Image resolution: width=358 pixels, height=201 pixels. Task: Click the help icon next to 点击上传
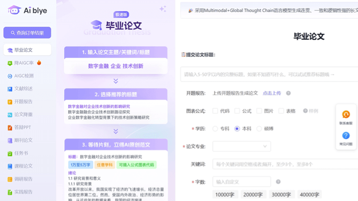click(x=288, y=93)
